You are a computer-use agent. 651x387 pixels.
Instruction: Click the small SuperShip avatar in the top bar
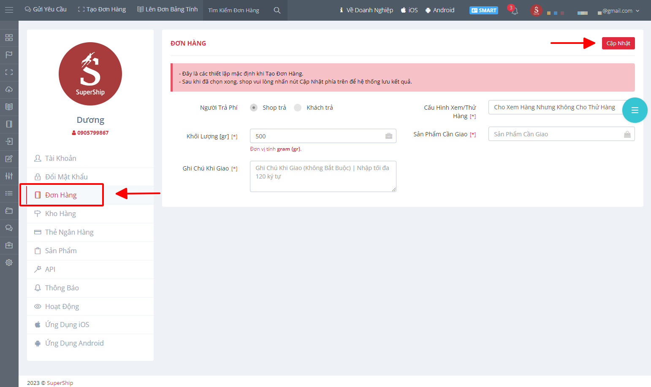tap(536, 10)
